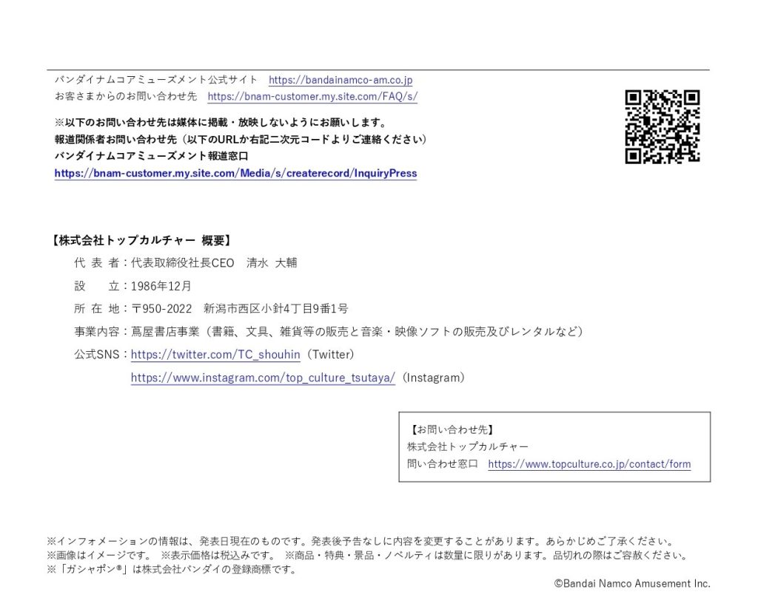
Task: Click the 【お問い合わせ先】 box heading
Action: coord(451,429)
